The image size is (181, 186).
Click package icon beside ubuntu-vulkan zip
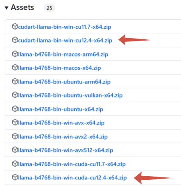[15, 95]
